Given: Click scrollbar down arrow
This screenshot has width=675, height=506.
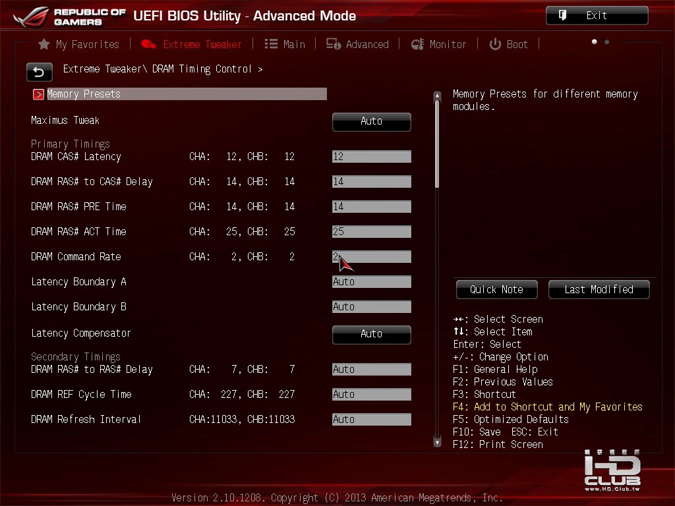Looking at the screenshot, I should click(x=437, y=442).
